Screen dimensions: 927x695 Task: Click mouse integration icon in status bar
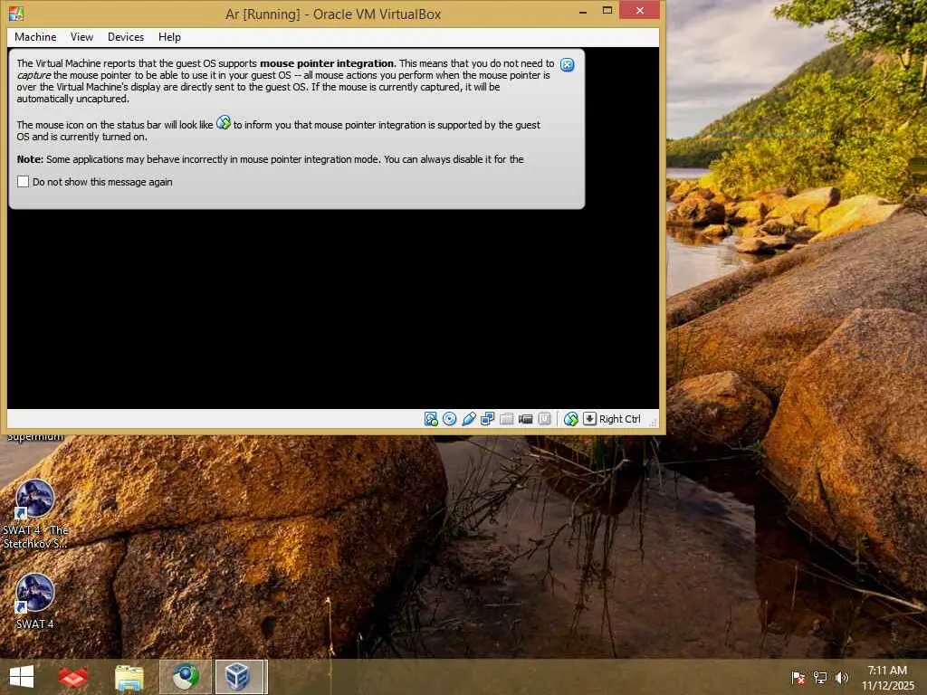[570, 419]
